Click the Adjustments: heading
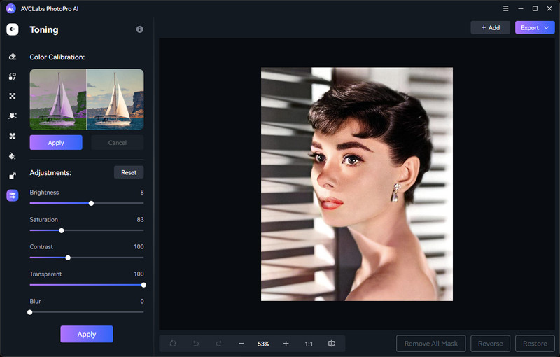Viewport: 560px width, 357px height. click(50, 172)
